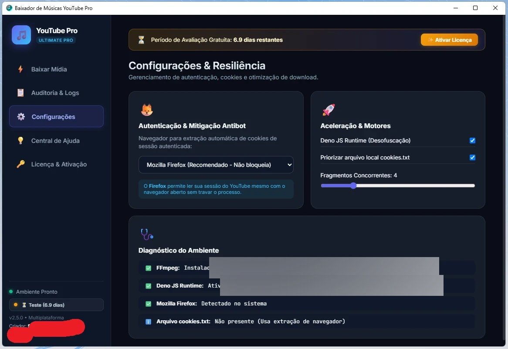Image resolution: width=508 pixels, height=349 pixels.
Task: Select the Configurações menu item
Action: (x=56, y=116)
